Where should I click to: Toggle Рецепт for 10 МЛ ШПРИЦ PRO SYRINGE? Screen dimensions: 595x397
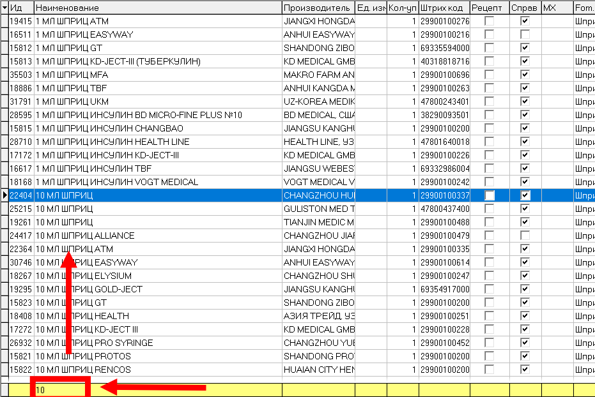(490, 343)
